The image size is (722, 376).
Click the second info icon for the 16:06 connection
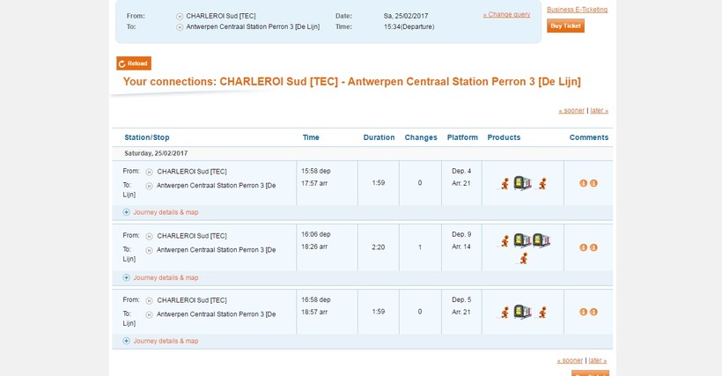click(x=593, y=247)
